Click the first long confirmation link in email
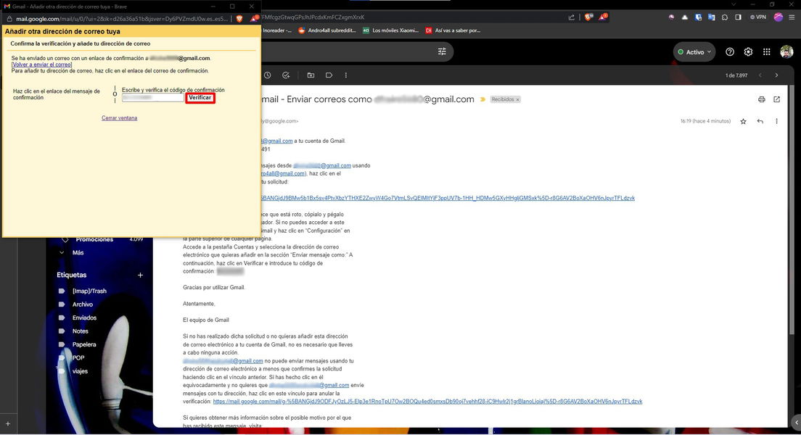Screen dimensions: 801x435 pyautogui.click(x=448, y=198)
